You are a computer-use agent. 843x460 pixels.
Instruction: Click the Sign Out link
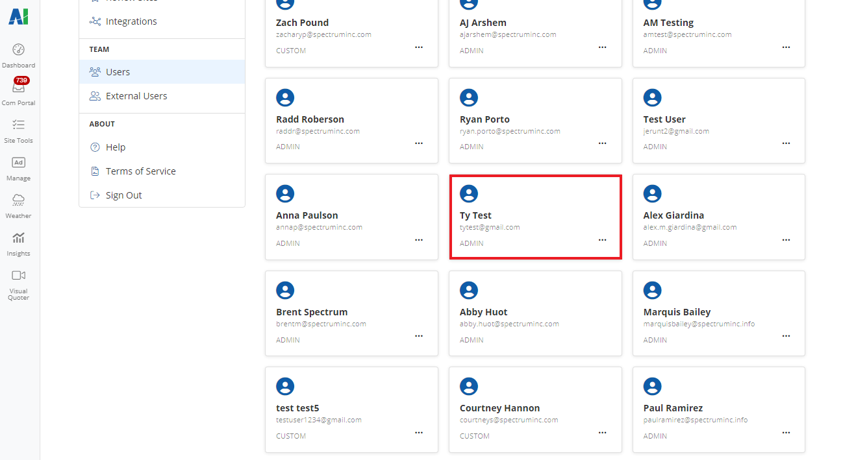coord(123,195)
